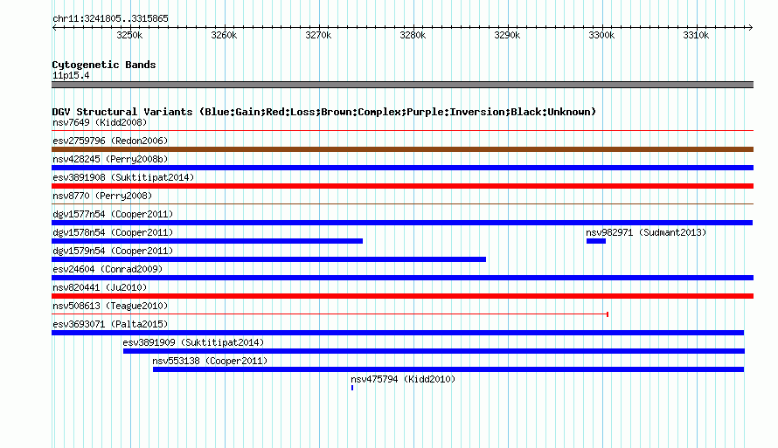
Task: Select the esv3891908 (Suktitipat2014) label
Action: click(123, 177)
